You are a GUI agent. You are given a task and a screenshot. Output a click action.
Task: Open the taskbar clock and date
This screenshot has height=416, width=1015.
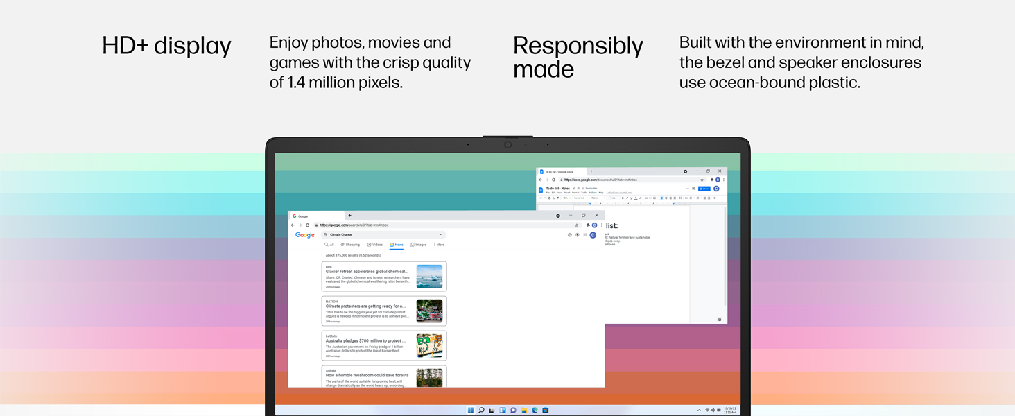[730, 410]
